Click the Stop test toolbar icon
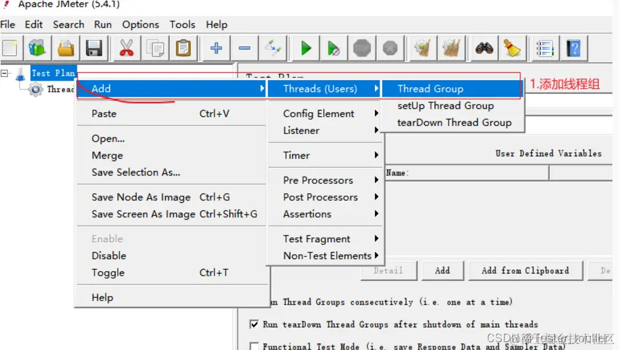Screen dimensions: 619x350 362,48
